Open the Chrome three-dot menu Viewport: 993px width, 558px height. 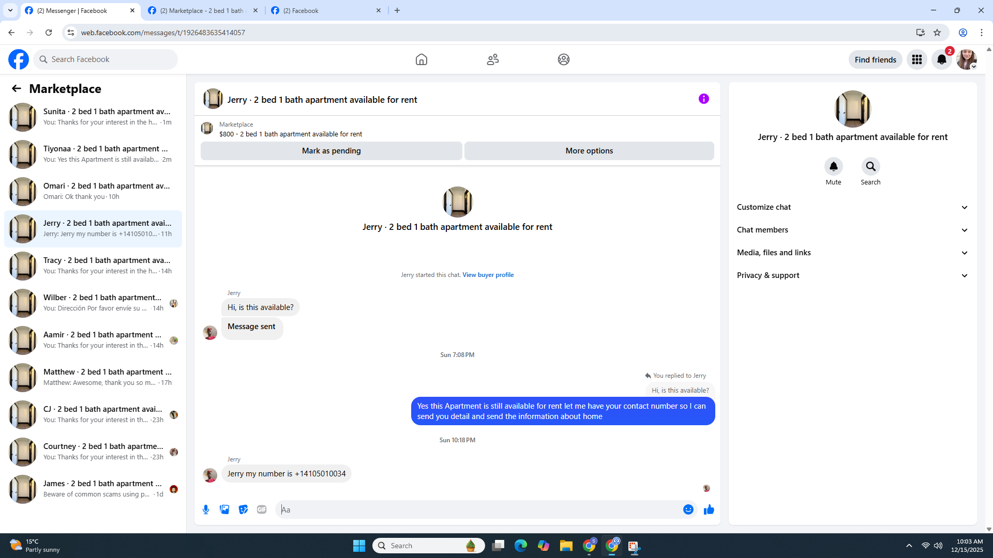point(982,33)
